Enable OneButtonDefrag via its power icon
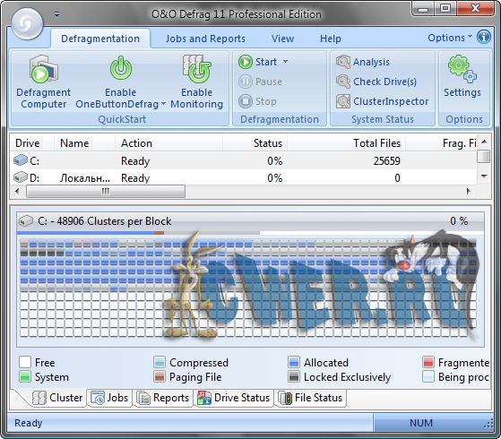The image size is (501, 439). (121, 68)
